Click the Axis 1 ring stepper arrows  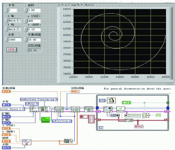6,20
